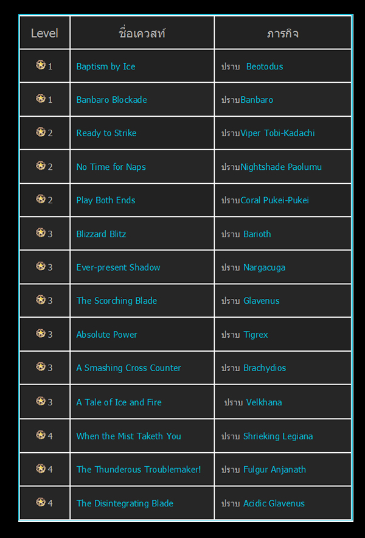Click star icon in A Tale of Ice and Fire row
This screenshot has width=365, height=538.
click(x=41, y=401)
